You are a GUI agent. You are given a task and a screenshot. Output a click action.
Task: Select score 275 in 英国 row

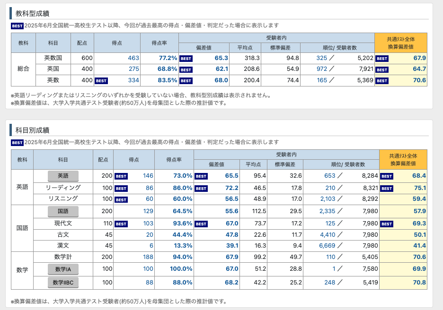[x=134, y=69]
